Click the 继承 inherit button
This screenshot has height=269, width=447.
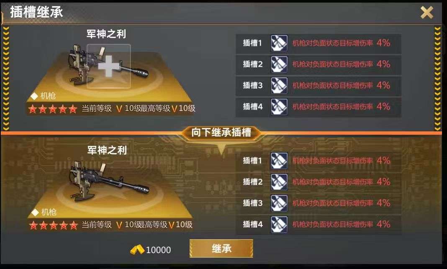coord(221,249)
